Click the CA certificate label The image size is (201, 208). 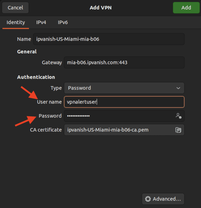[x=46, y=130]
